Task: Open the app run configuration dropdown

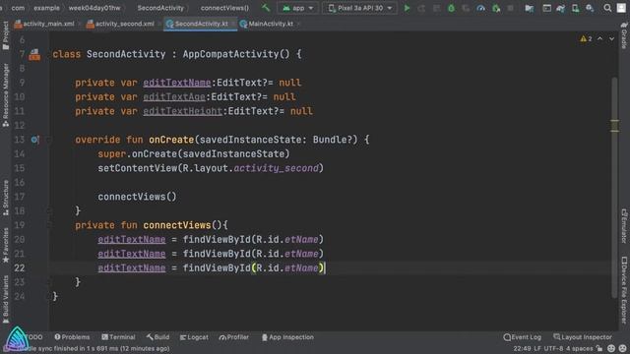Action: click(x=297, y=8)
